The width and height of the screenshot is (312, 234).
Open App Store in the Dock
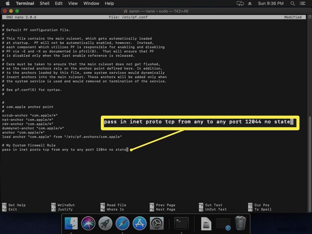click(140, 223)
